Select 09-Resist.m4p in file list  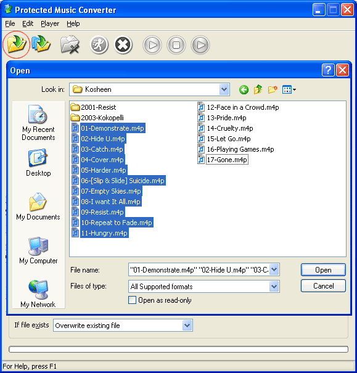click(98, 212)
